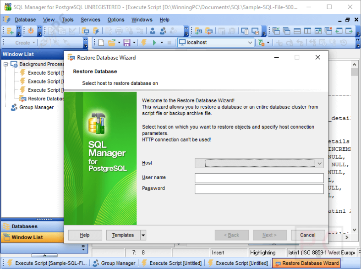Click the latin1 encoding status bar entry

tap(321, 253)
